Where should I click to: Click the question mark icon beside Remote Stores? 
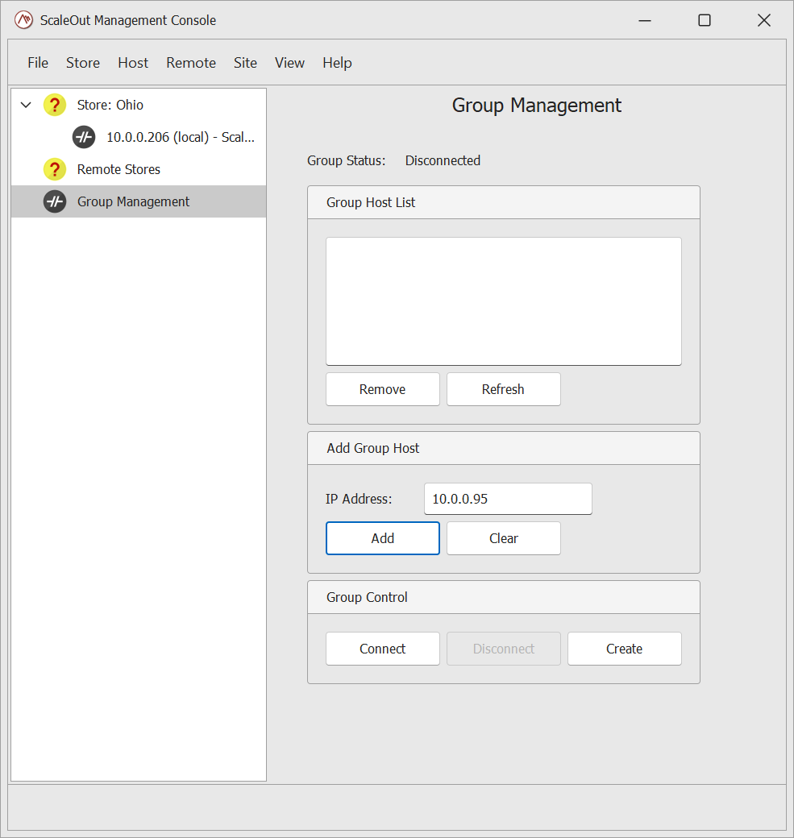coord(55,169)
